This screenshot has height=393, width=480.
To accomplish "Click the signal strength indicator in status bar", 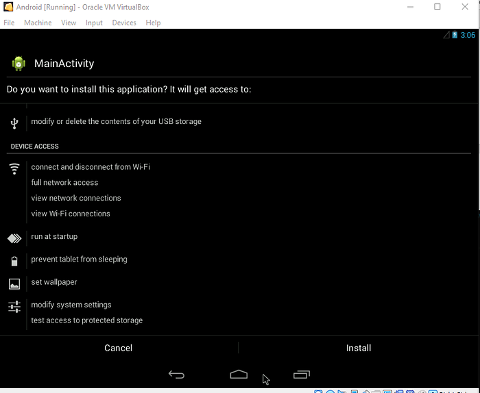I will (x=446, y=35).
